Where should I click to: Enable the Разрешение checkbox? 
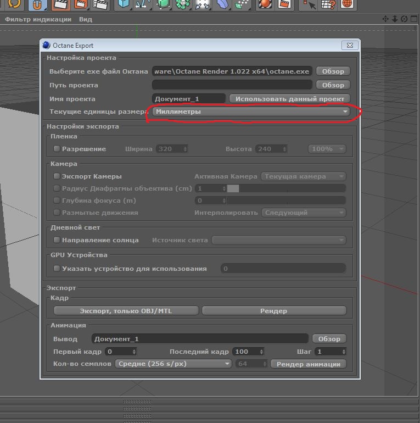(57, 149)
